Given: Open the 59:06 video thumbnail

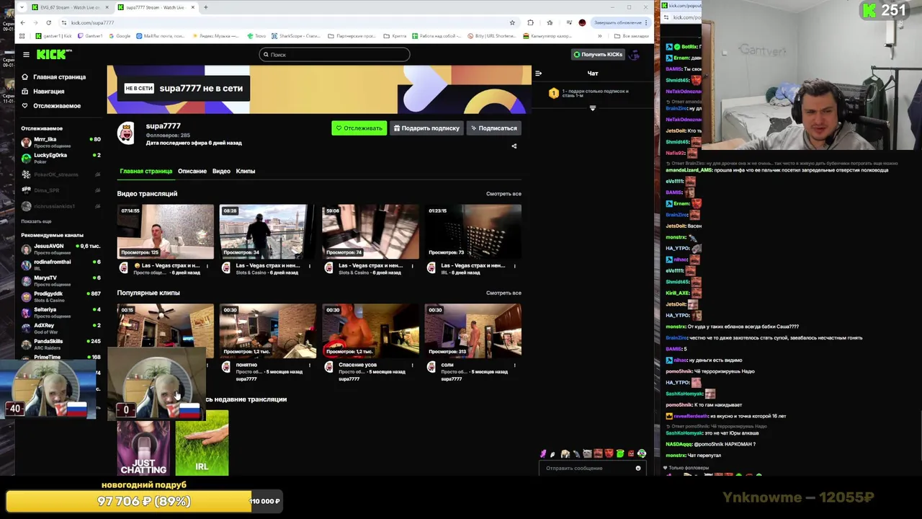Looking at the screenshot, I should point(370,231).
